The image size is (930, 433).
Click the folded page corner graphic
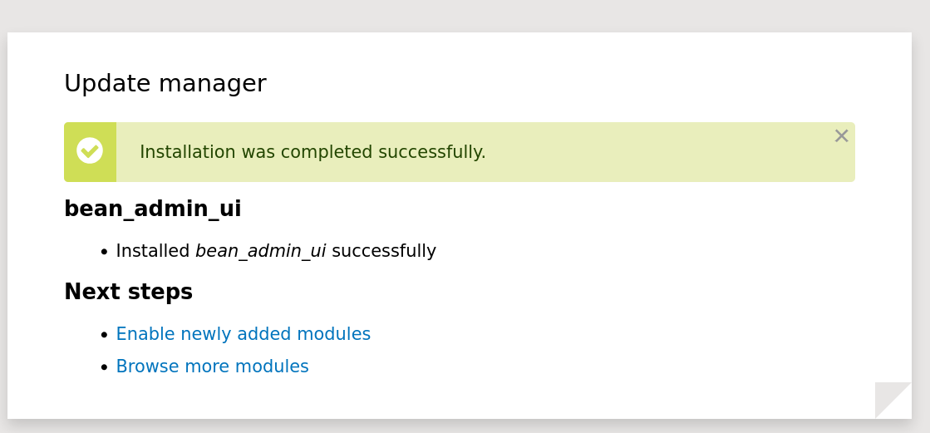click(893, 401)
